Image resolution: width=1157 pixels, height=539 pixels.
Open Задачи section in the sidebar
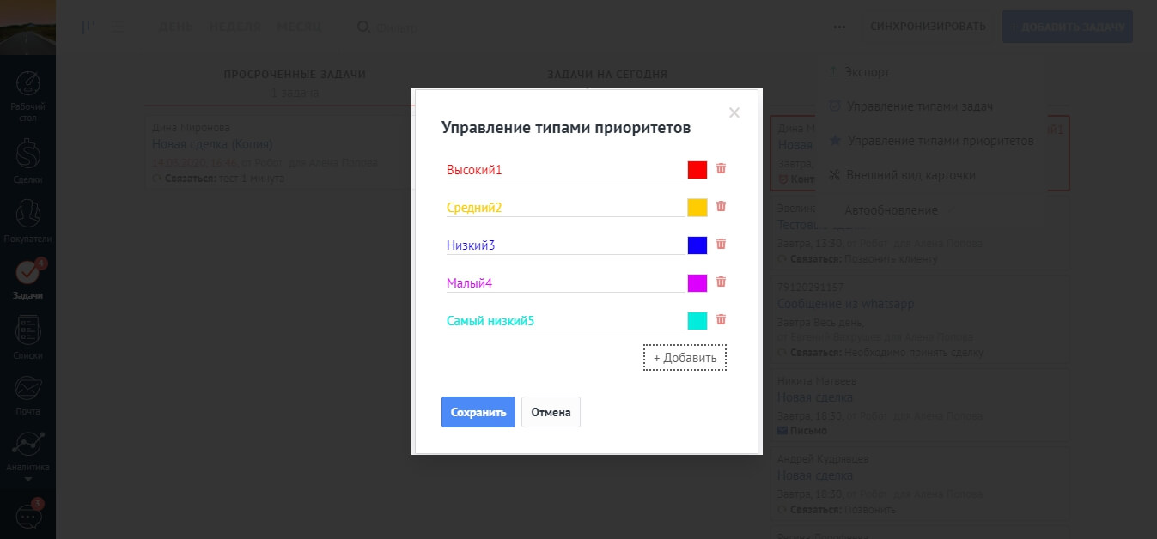(x=28, y=279)
